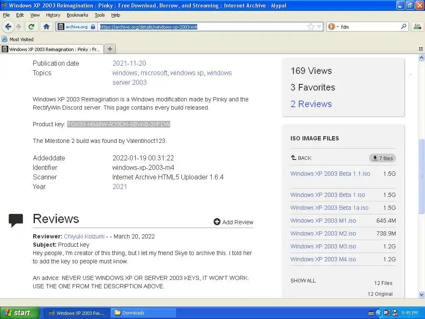Image resolution: width=425 pixels, height=319 pixels.
Task: Click the archive.org site identity icon
Action: [x=61, y=27]
